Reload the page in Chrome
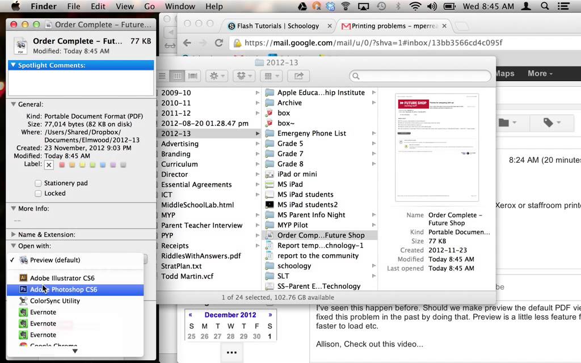This screenshot has height=363, width=581. [x=219, y=43]
